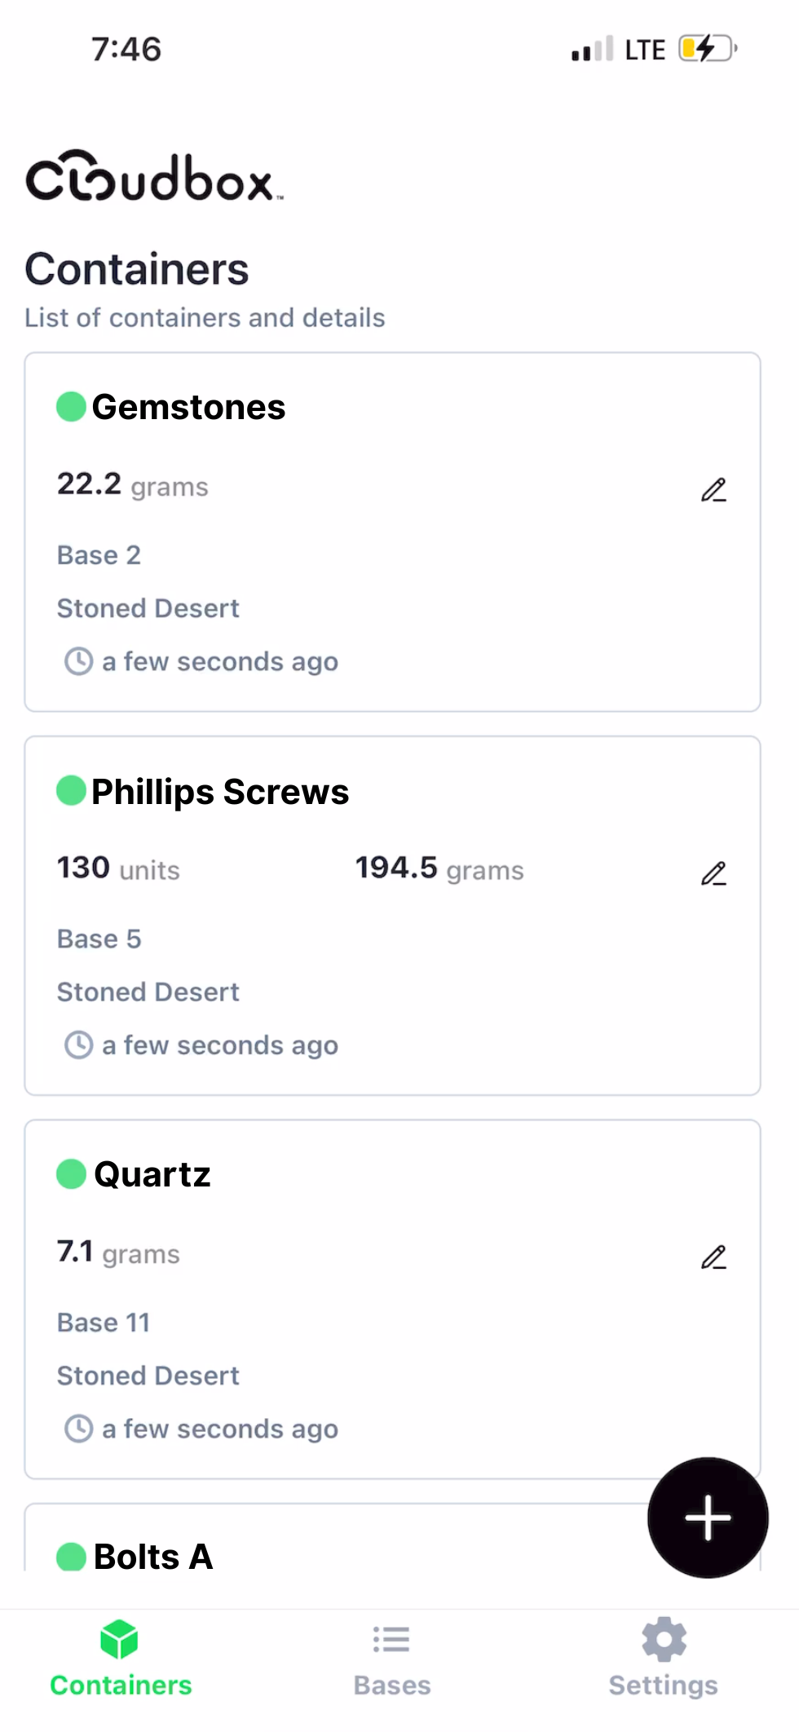Select the Bases list icon in bottom navigation

tap(391, 1639)
